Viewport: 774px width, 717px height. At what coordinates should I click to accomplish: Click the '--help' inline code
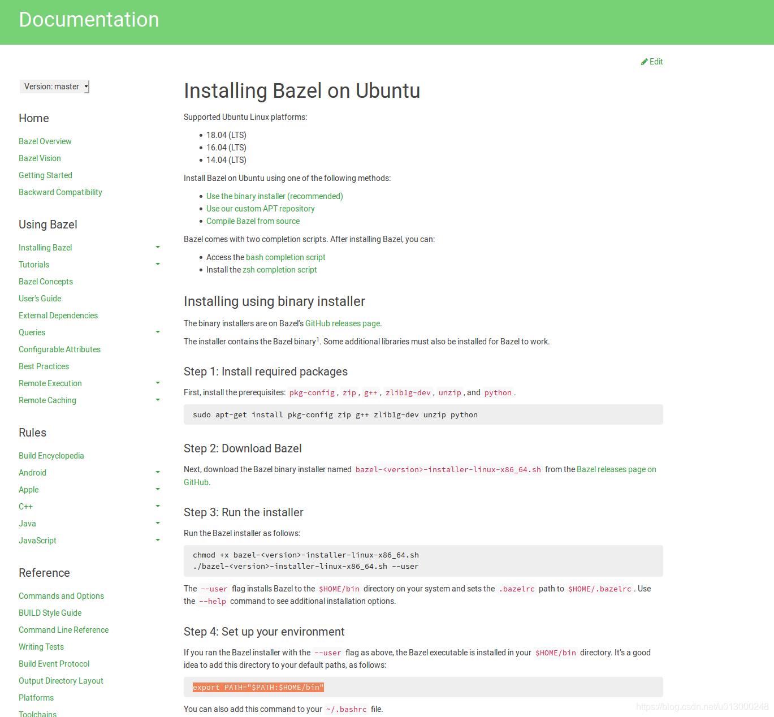213,601
